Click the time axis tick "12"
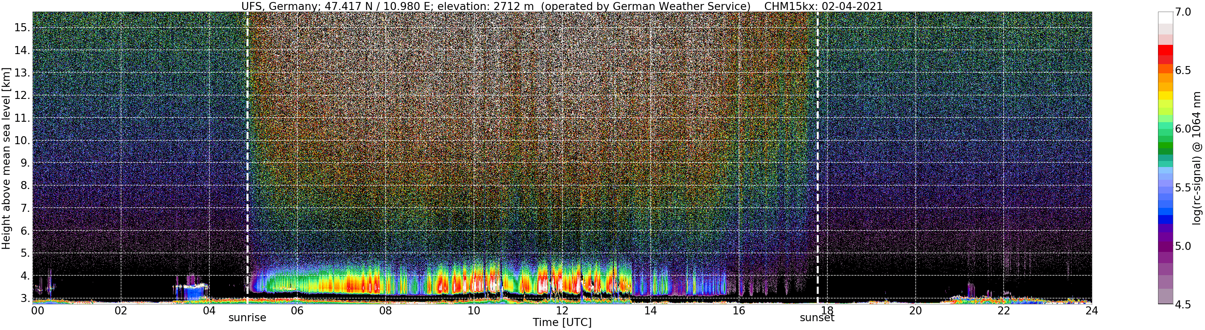Viewport: 1205px width, 330px height. point(562,311)
